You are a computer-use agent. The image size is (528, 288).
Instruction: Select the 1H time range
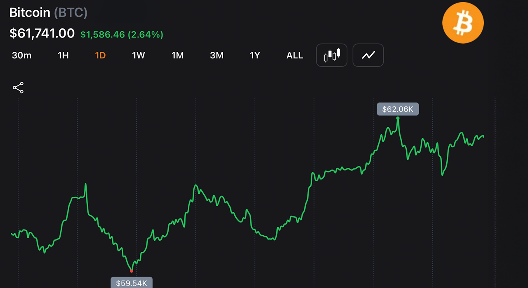(63, 55)
